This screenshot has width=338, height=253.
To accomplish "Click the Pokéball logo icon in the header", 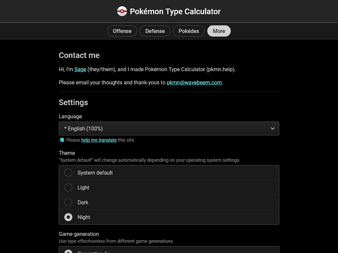I will [122, 11].
